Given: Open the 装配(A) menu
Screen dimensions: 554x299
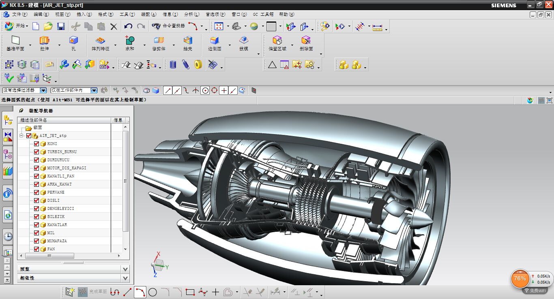Looking at the screenshot, I should tap(148, 14).
